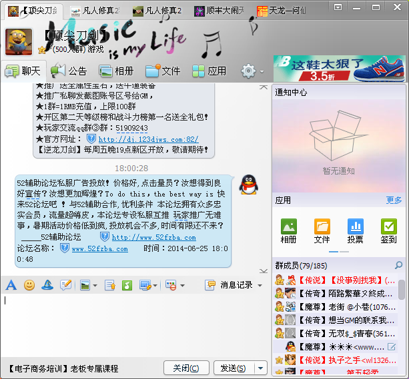Click the 发送(S) send button
This screenshot has width=409, height=379.
(234, 368)
